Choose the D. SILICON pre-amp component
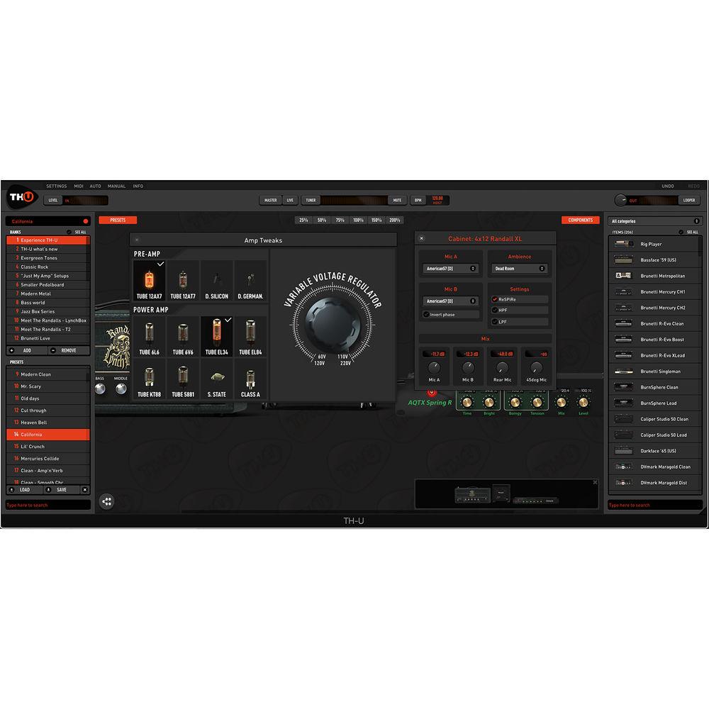The height and width of the screenshot is (709, 709). 216,279
